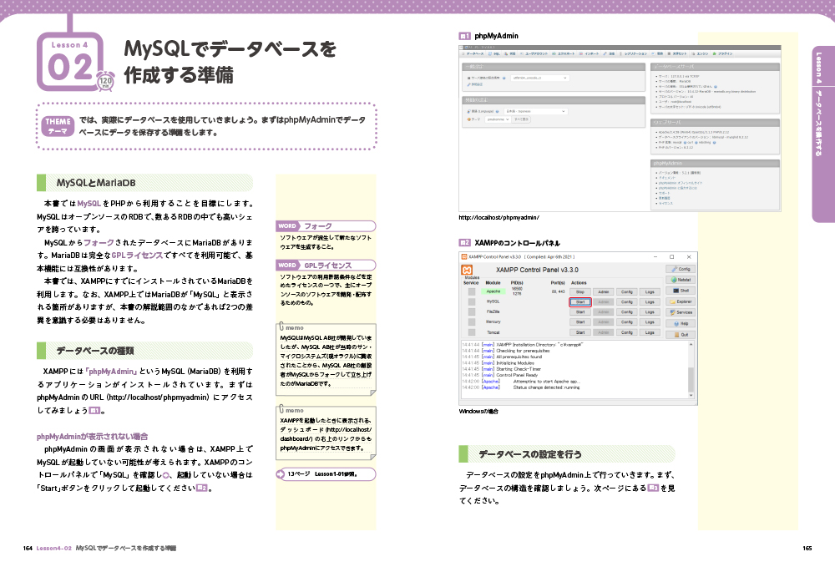Viewport: 835px width, 567px height.
Task: Click the help icon beside the Language label
Action: click(x=498, y=111)
